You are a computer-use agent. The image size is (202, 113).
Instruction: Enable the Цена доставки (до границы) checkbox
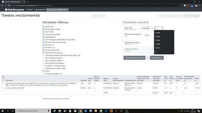44,63
